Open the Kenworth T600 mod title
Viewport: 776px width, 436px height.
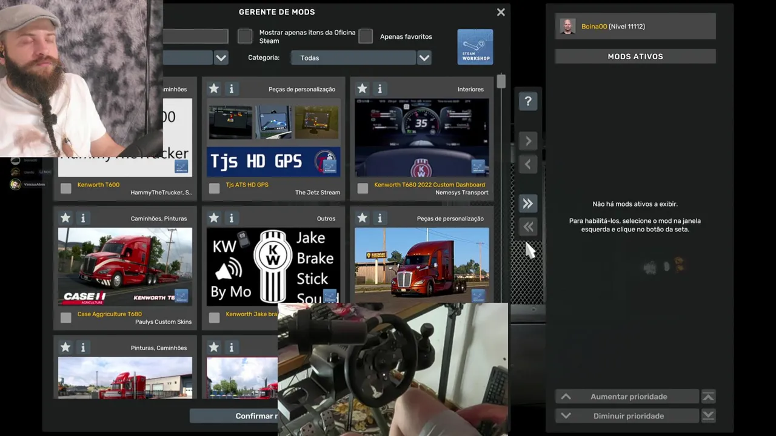98,185
